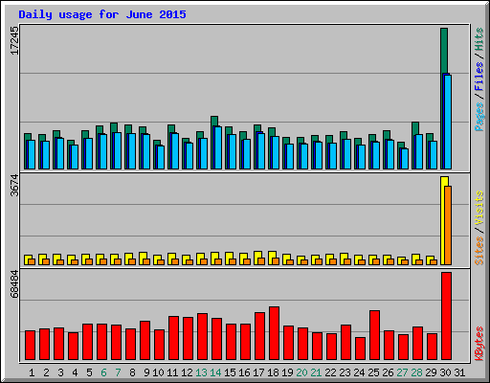Click day label 30 on the x-axis
490x383 pixels.
tap(445, 372)
